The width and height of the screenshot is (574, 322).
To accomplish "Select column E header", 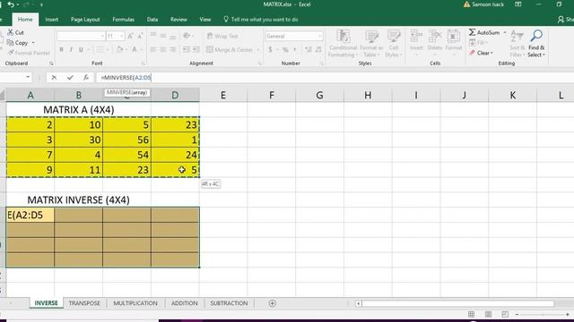I will click(223, 96).
